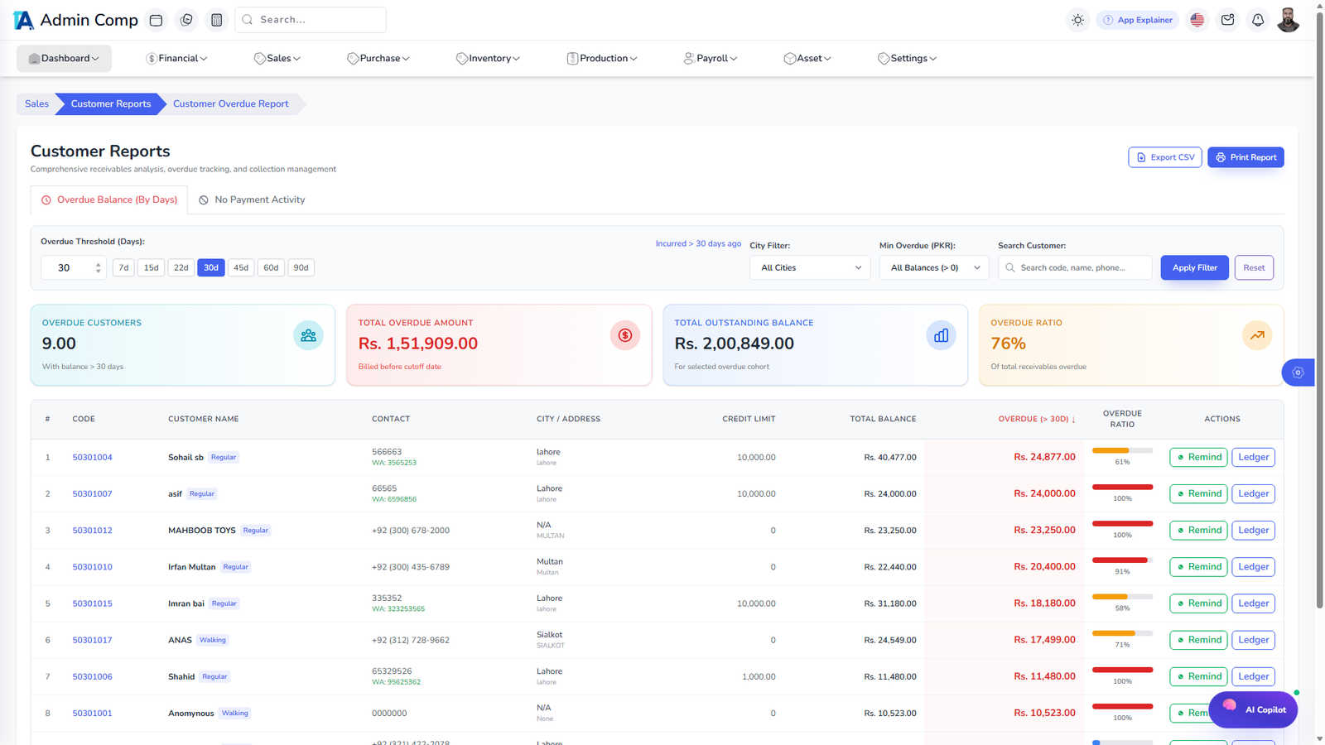Screen dimensions: 1325x745
Task: Expand the Inventory menu
Action: point(488,58)
